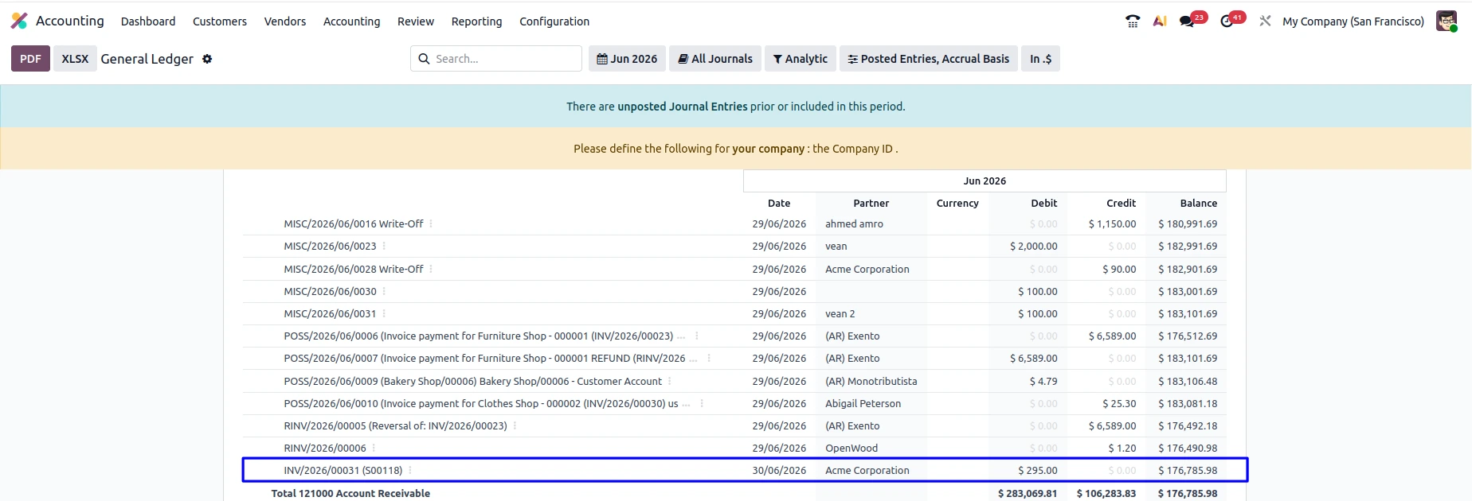Click the user avatar in top bar
Image resolution: width=1472 pixels, height=501 pixels.
(x=1447, y=21)
